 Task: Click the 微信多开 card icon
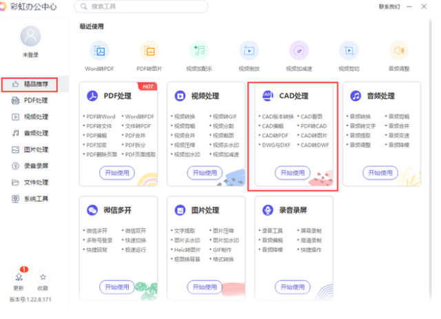pos(92,210)
